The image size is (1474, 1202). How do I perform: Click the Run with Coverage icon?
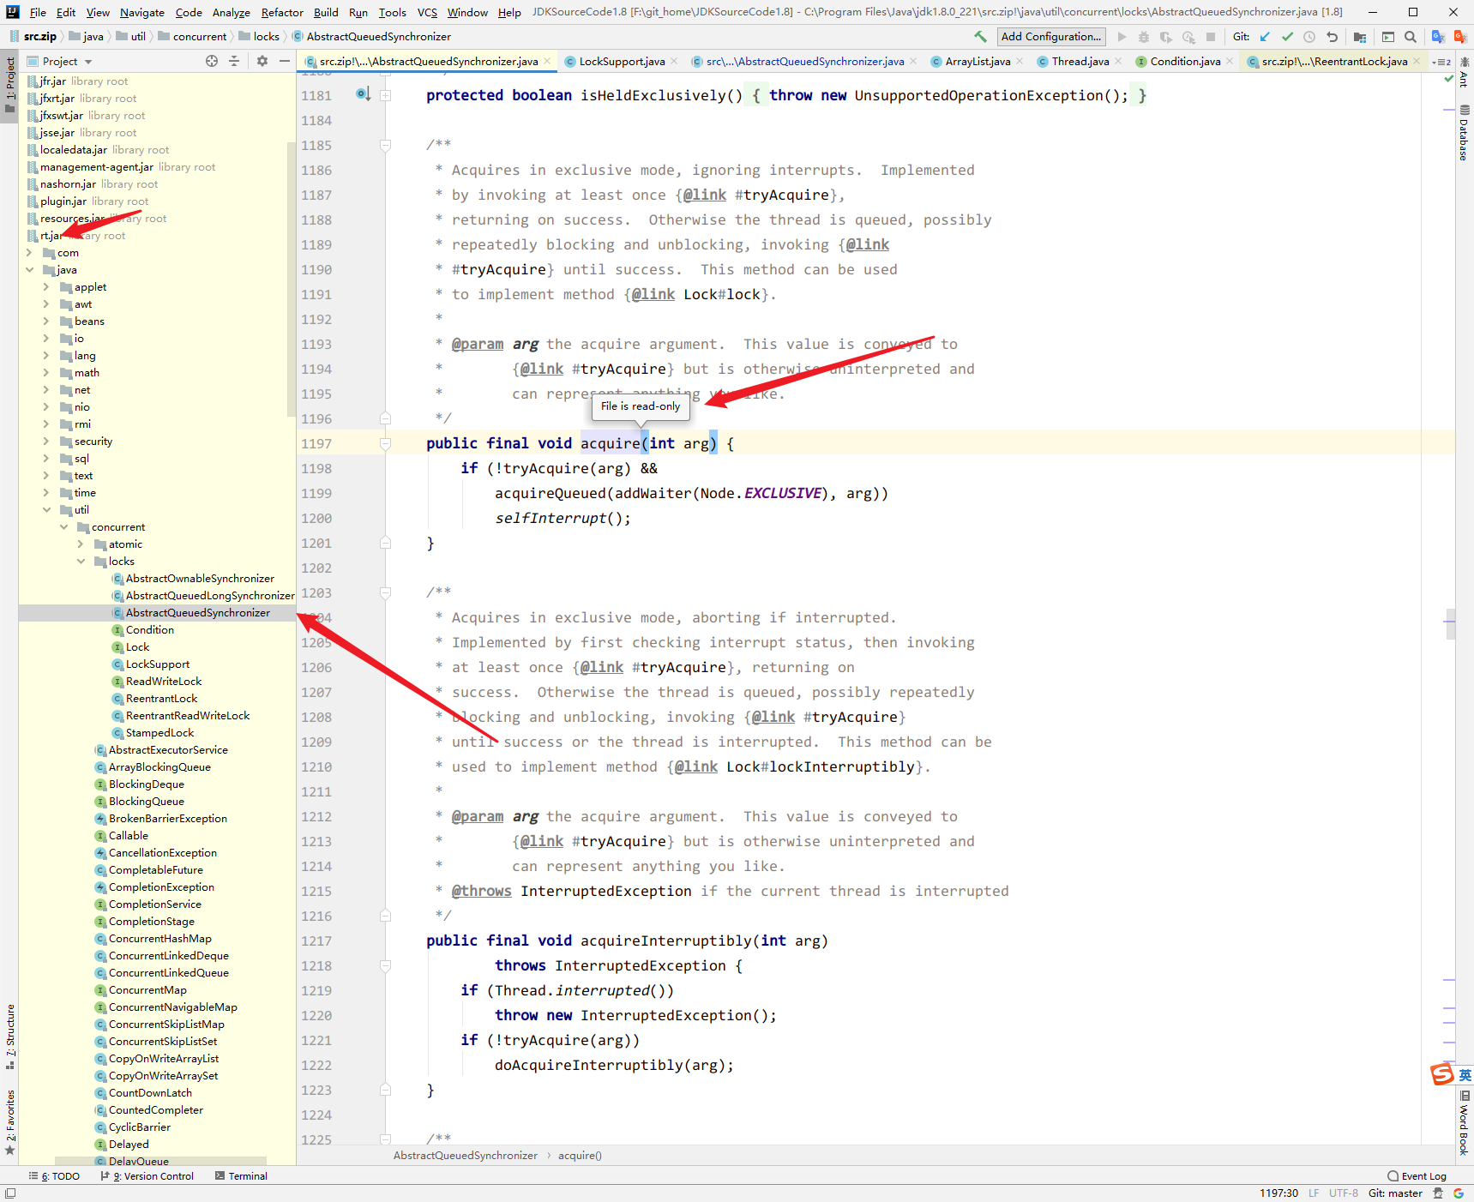(1166, 37)
